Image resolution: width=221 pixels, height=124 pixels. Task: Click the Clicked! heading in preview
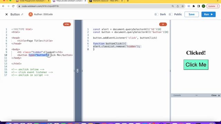(196, 53)
